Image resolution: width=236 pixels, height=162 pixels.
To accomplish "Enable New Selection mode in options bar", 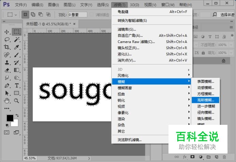I will [25, 15].
